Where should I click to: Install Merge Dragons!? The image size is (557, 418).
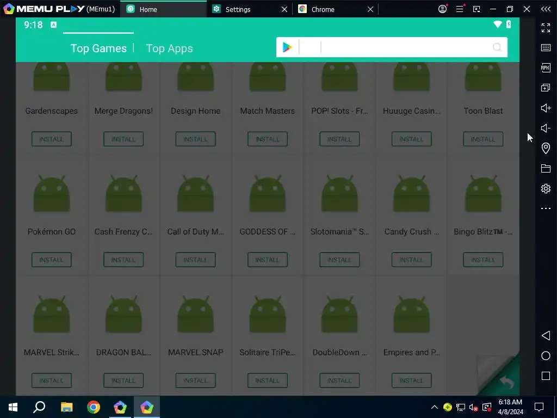pos(123,139)
